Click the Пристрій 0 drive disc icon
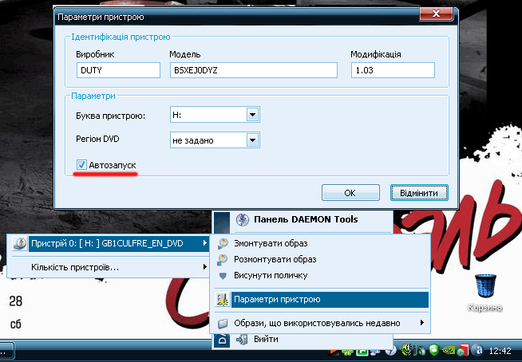 click(20, 243)
